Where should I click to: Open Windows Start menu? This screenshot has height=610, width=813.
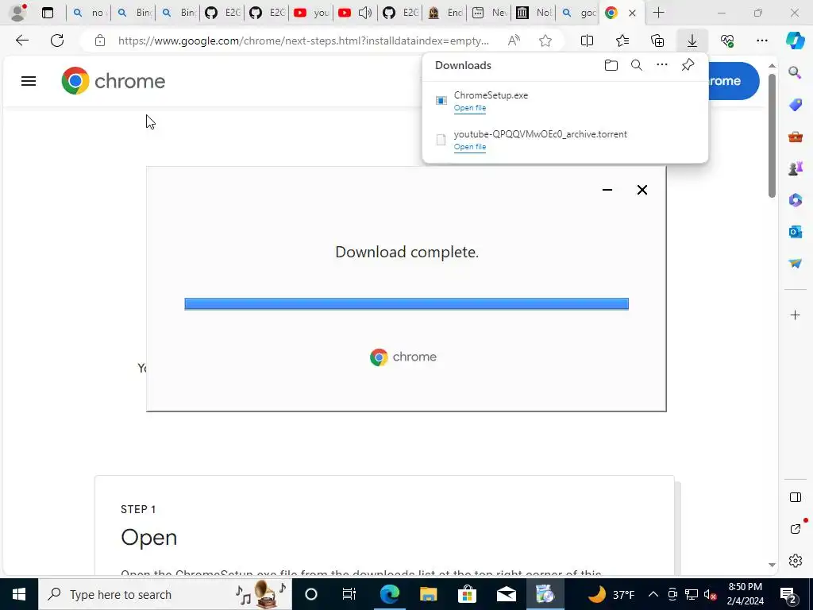19,594
